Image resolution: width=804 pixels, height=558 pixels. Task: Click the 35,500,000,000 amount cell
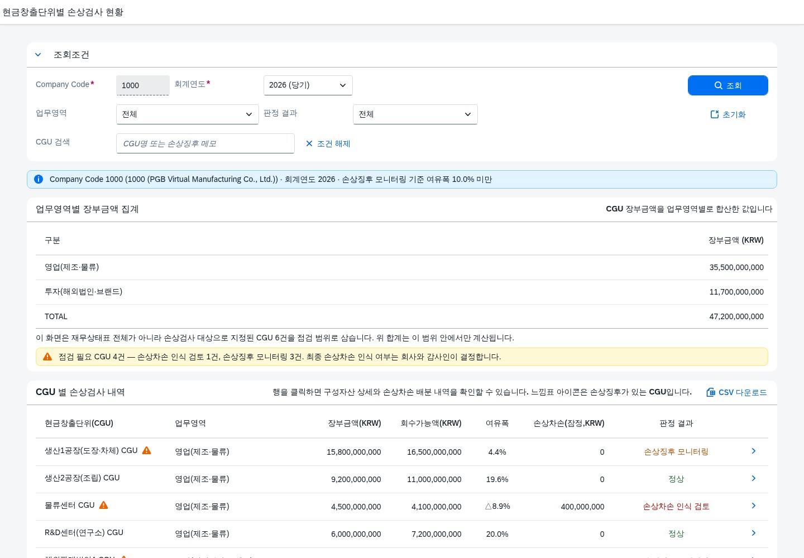pyautogui.click(x=736, y=267)
